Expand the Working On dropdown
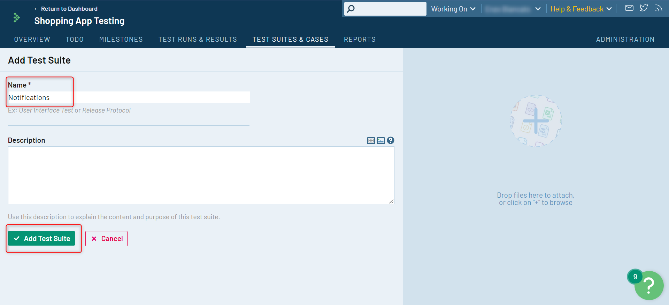Screen dimensions: 669x305 (x=453, y=9)
